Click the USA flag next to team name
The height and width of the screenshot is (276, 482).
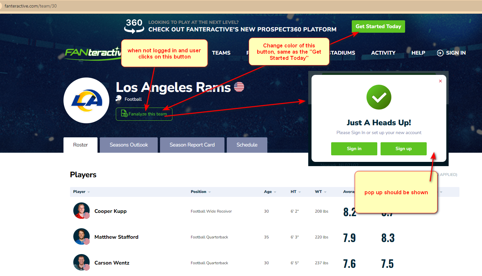click(239, 87)
